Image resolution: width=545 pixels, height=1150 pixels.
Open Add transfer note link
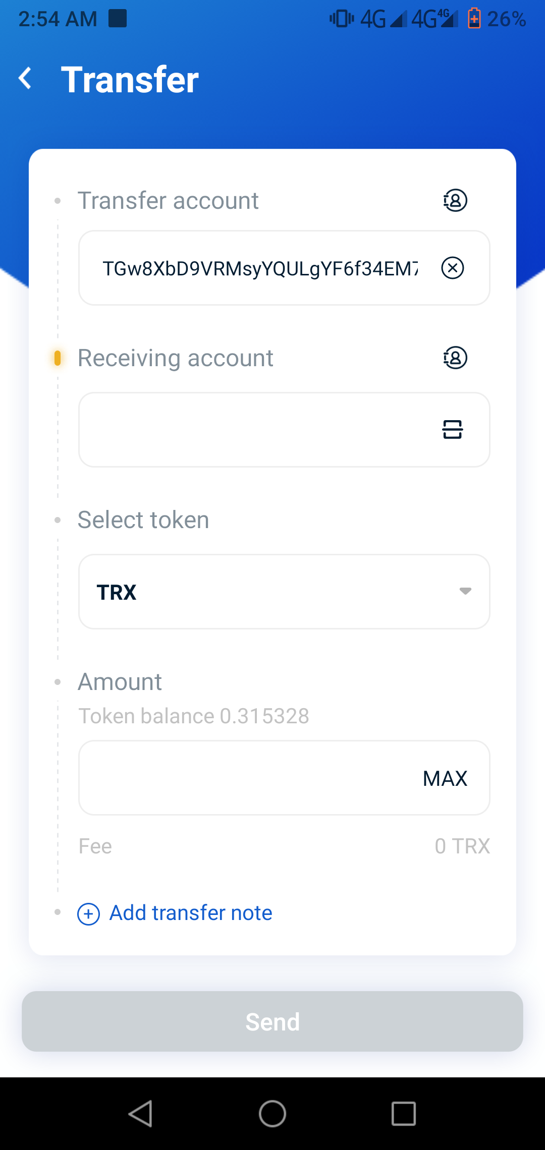click(x=191, y=913)
